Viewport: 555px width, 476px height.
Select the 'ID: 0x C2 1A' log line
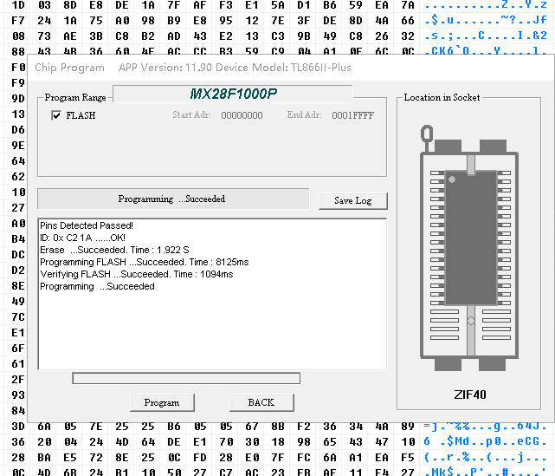[x=82, y=238]
